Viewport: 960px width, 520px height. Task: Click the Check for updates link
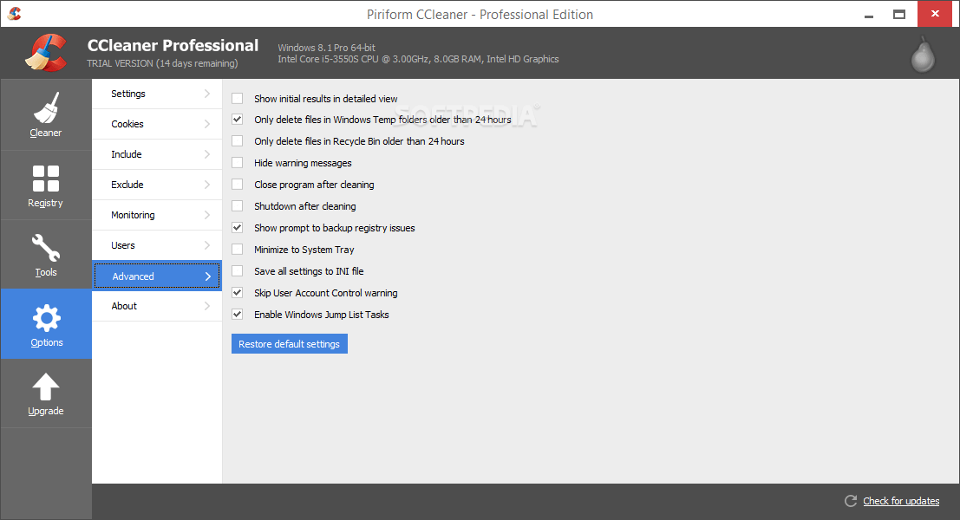(900, 501)
